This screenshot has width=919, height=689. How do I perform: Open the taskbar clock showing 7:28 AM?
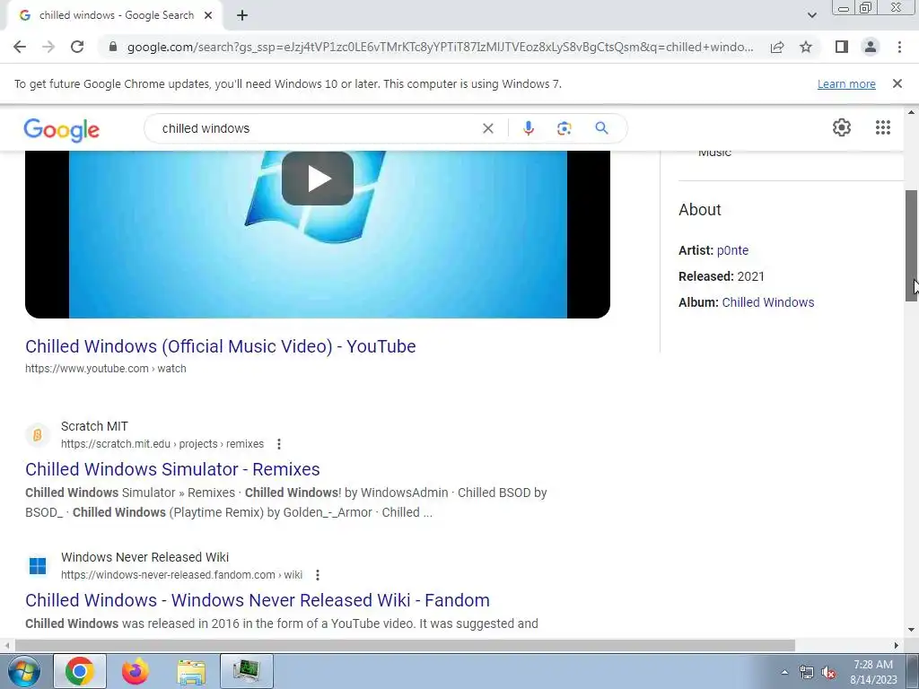click(x=873, y=672)
